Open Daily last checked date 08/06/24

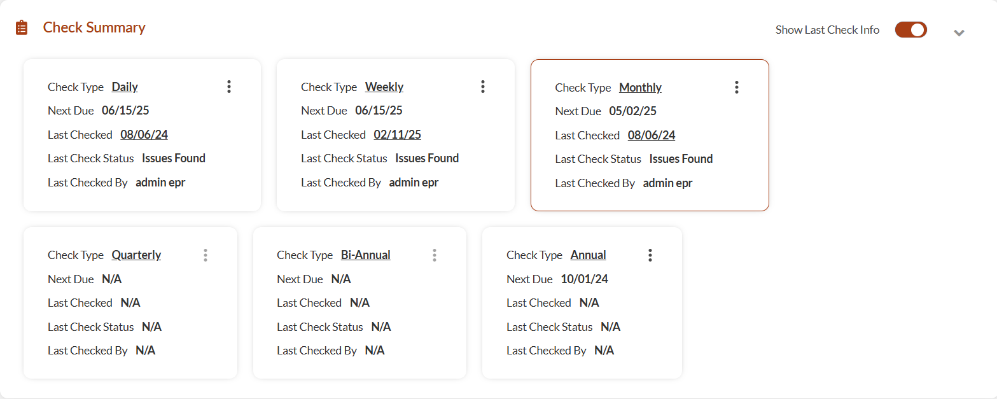tap(144, 135)
